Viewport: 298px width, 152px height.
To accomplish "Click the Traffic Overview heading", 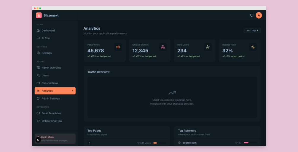I will click(x=98, y=72).
